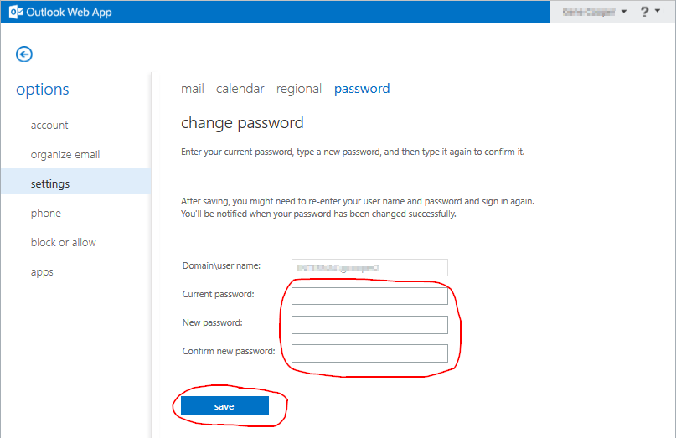Click the Outlook Web App logo icon
The image size is (676, 438).
tap(16, 12)
